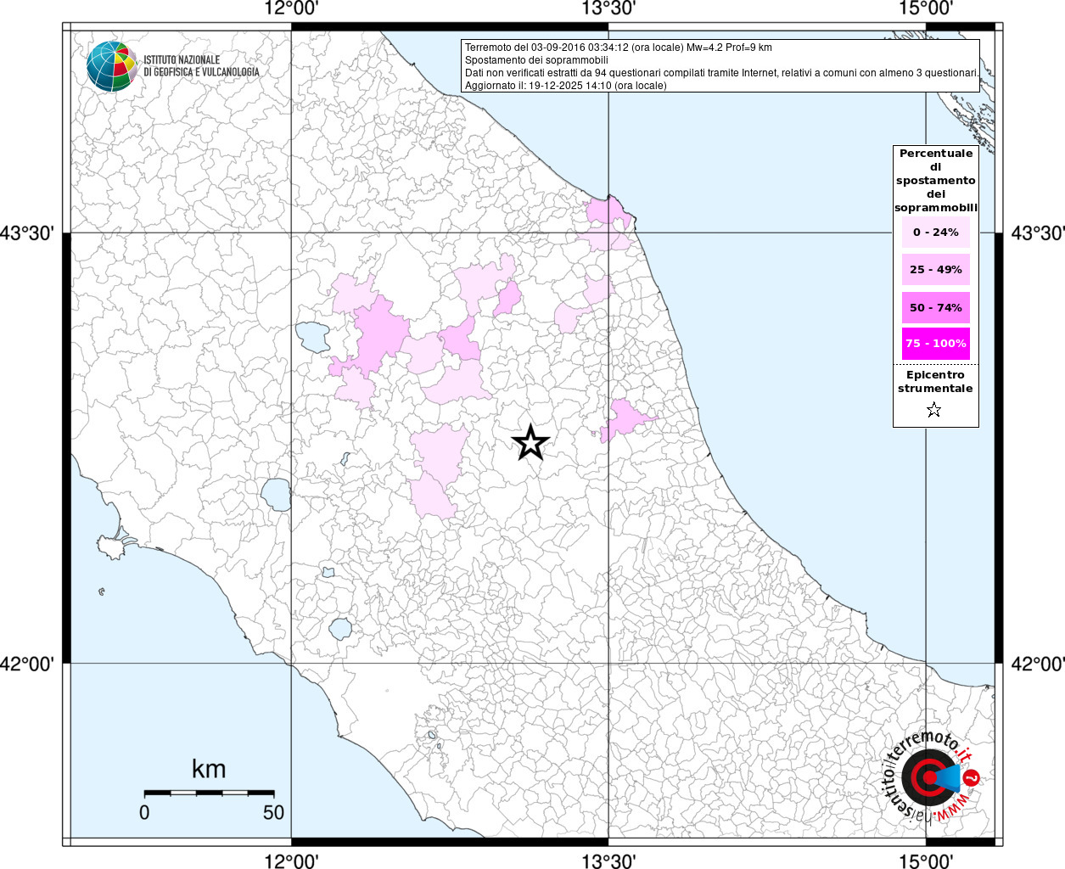Click the 'Terremoto del 03-09-2016' title line
Viewport: 1065px width, 869px height.
tap(618, 48)
